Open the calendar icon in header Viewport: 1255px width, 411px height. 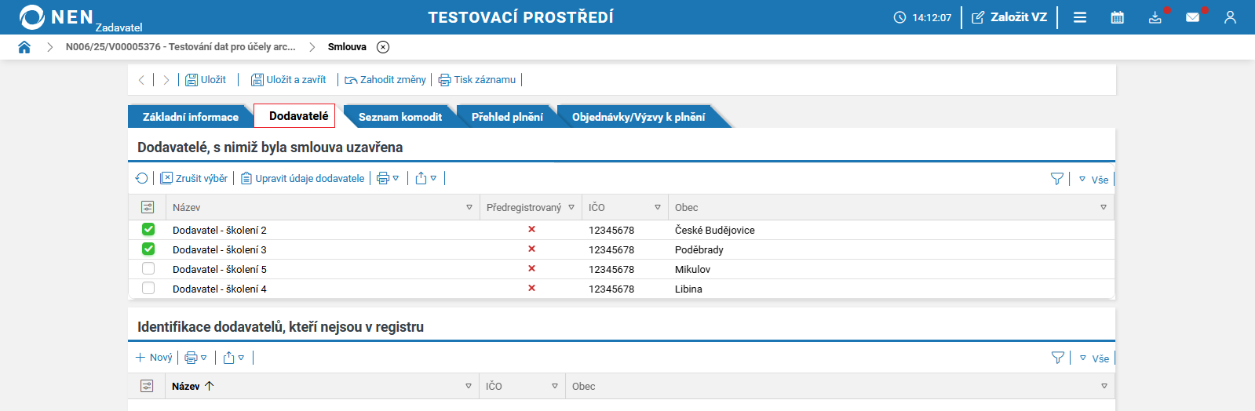1118,17
